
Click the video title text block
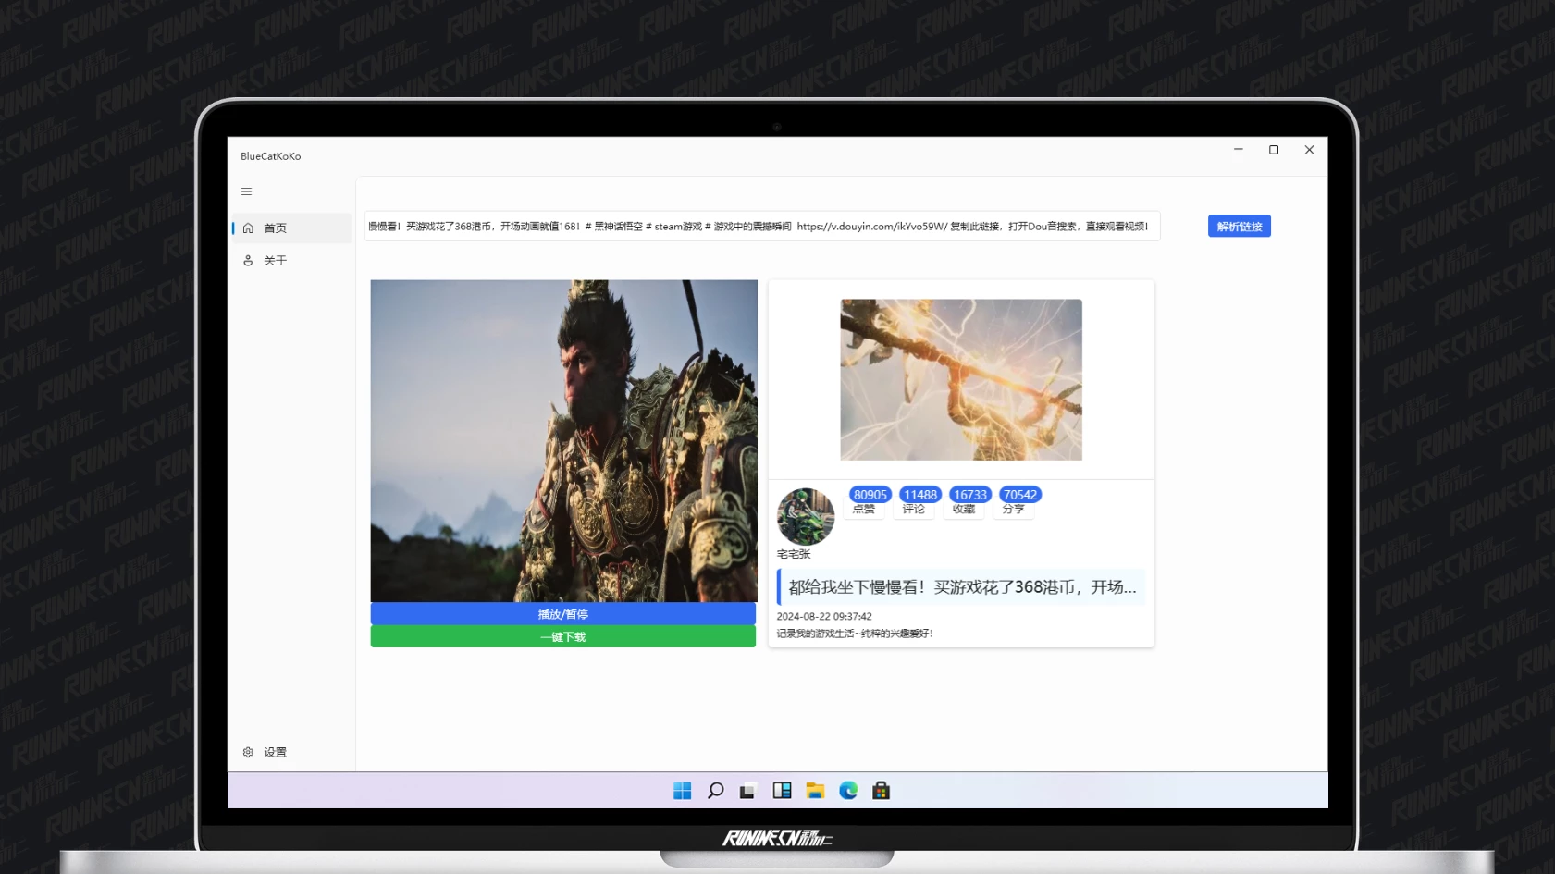[x=961, y=587]
